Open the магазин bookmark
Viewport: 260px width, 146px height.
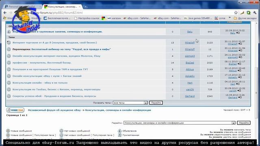(114, 18)
